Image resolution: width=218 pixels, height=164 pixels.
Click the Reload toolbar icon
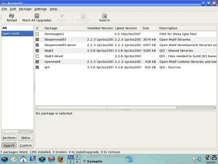click(x=11, y=15)
